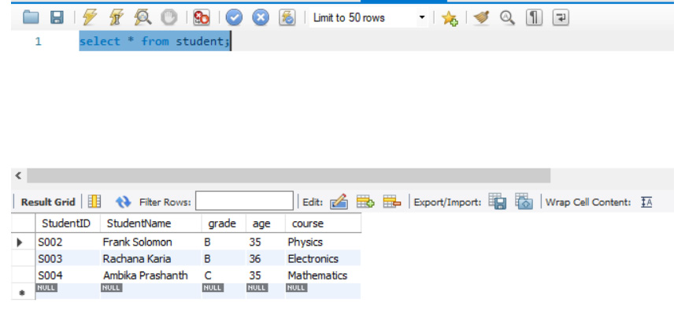Insert new row icon
This screenshot has height=329, width=685.
(365, 201)
